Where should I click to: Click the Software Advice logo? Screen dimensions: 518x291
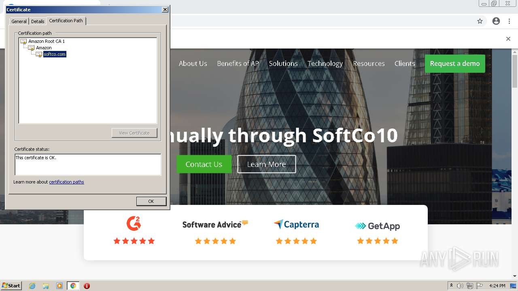coord(215,224)
